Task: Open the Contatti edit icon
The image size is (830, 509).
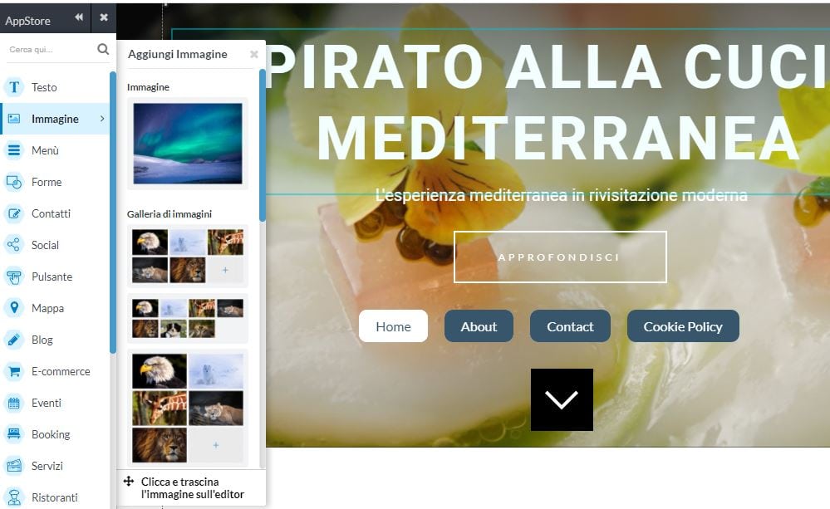Action: [14, 213]
